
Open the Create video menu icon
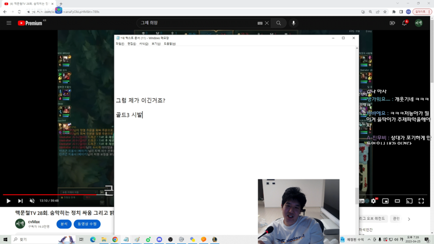[x=392, y=23]
